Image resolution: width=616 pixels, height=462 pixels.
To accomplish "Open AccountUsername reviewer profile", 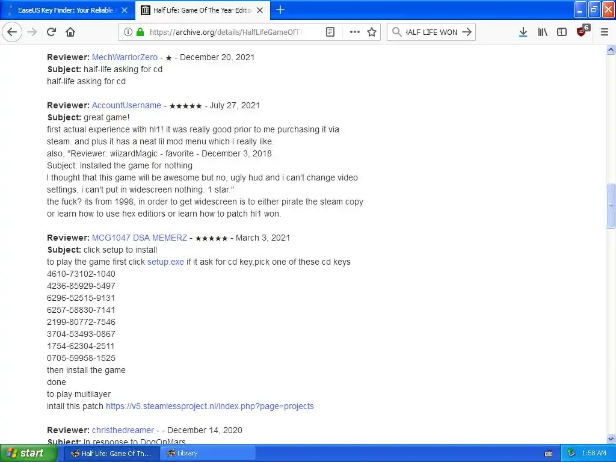I will click(126, 105).
